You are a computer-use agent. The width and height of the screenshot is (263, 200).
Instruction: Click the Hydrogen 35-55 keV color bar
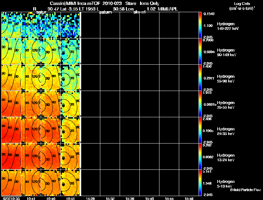pos(200,104)
